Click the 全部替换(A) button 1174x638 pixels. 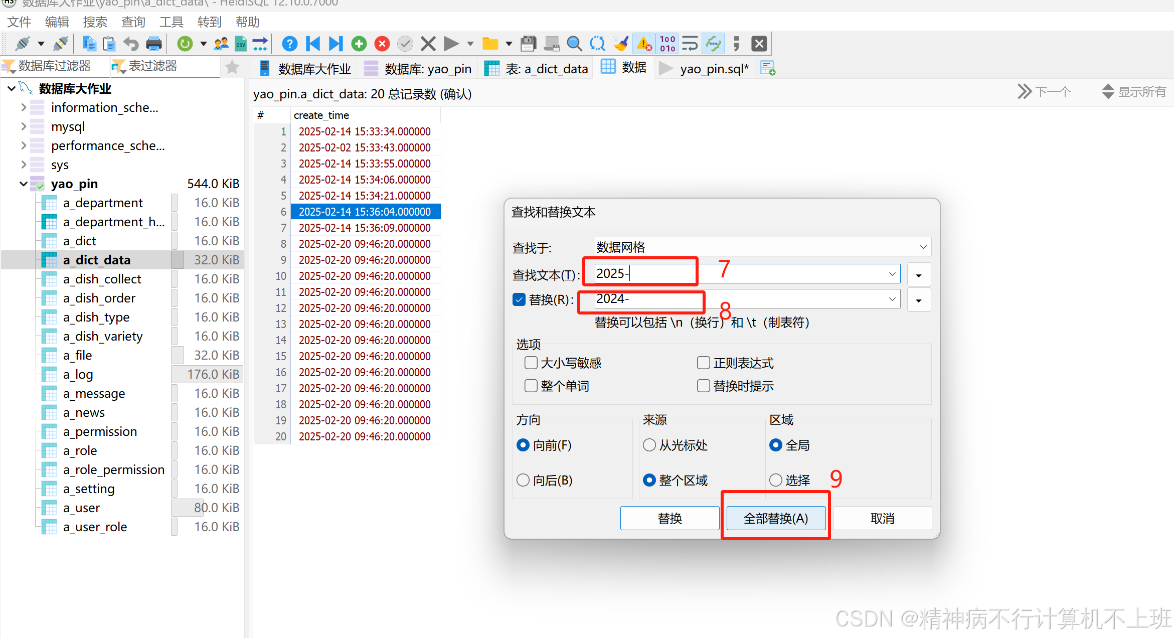[775, 518]
